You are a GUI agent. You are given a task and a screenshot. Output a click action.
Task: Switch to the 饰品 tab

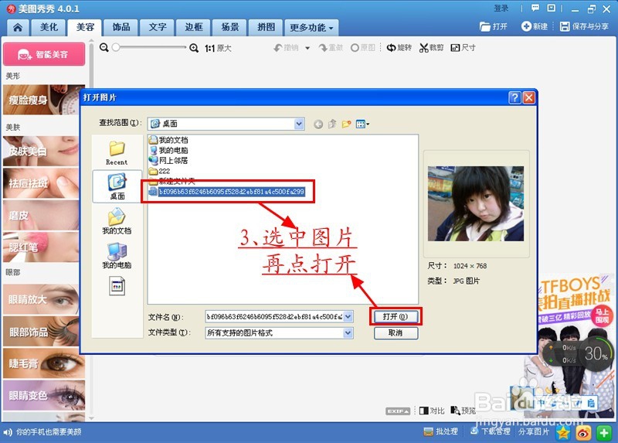[121, 27]
